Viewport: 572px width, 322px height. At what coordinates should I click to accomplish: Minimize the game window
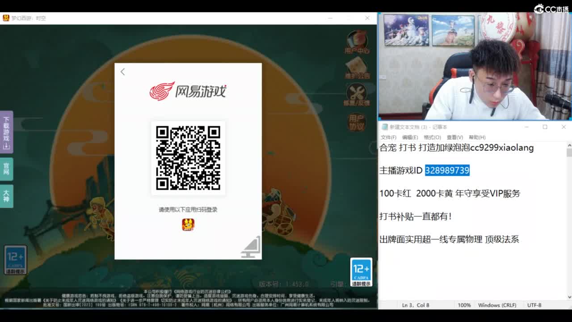click(x=331, y=18)
